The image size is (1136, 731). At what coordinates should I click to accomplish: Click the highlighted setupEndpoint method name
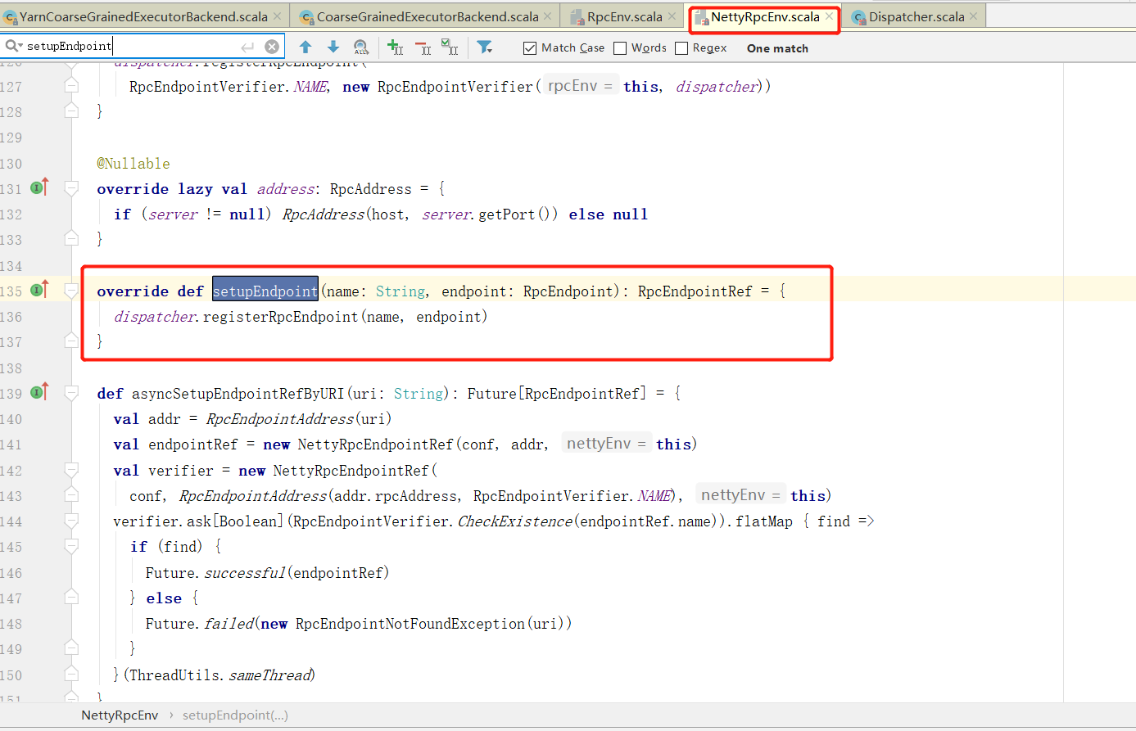click(265, 291)
